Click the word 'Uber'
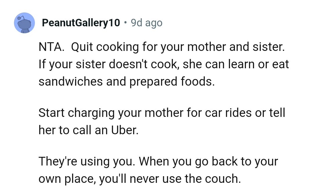 pos(124,130)
